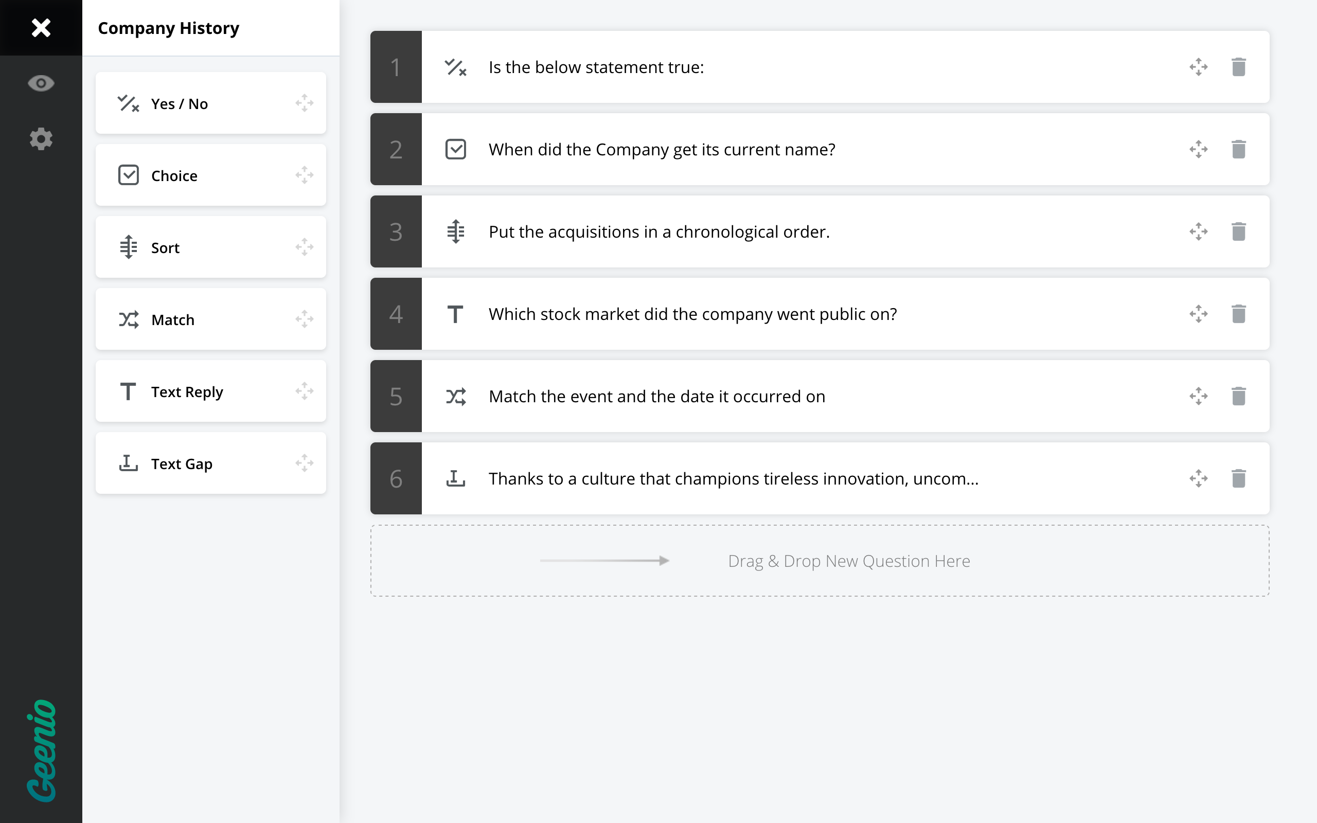The image size is (1317, 823).
Task: Delete the chronological order question
Action: (1239, 231)
